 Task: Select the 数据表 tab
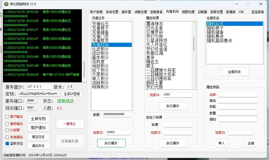click(231, 12)
